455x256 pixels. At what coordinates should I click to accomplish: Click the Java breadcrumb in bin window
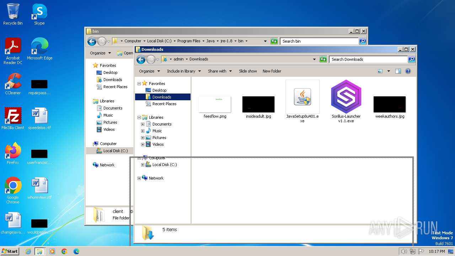coord(210,41)
